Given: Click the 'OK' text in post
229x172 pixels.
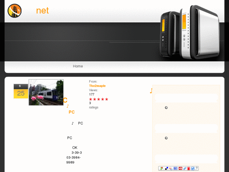Looking at the screenshot, I should (75, 148).
